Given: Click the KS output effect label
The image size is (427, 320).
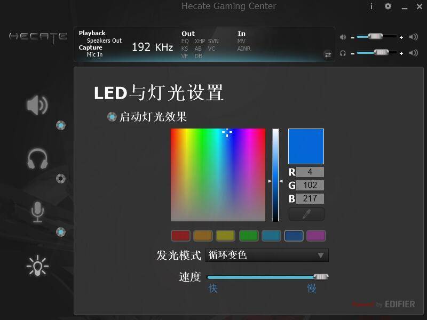Looking at the screenshot, I should click(x=185, y=49).
